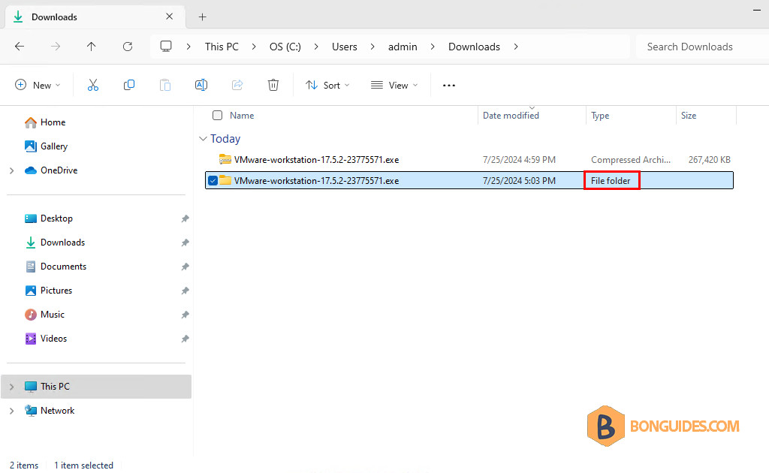The image size is (769, 473).
Task: Add a new tab
Action: tap(202, 17)
